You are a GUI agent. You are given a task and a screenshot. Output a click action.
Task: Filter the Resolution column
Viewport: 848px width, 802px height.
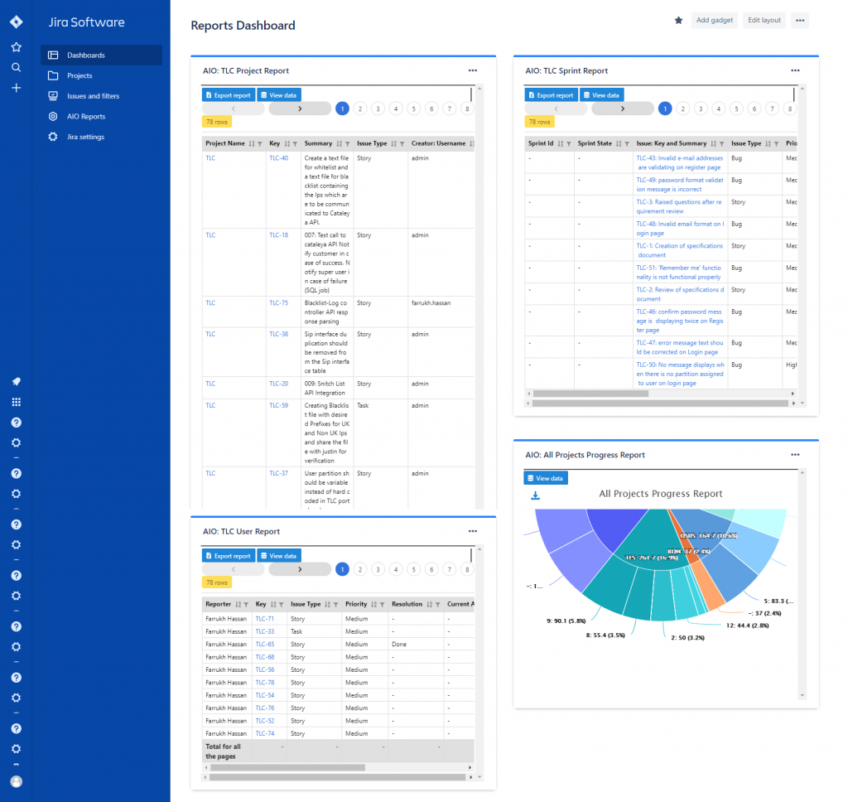(x=437, y=604)
